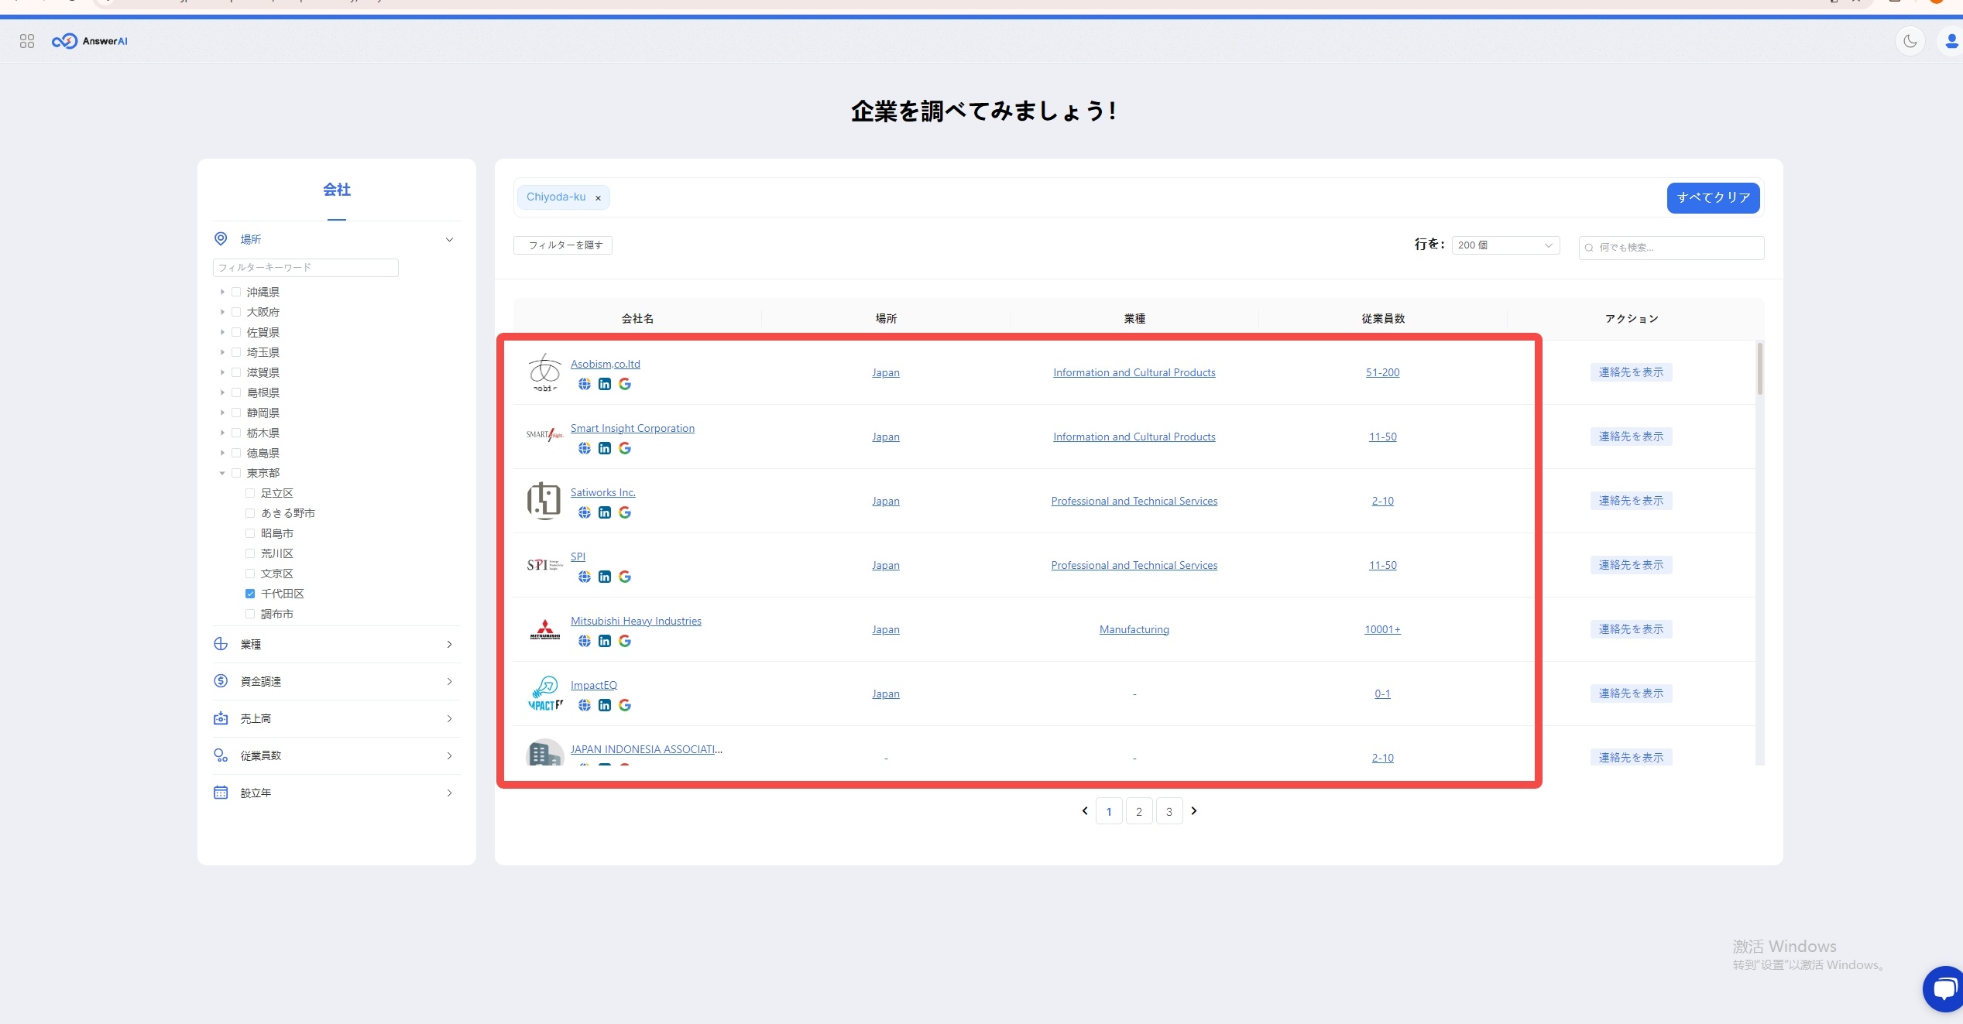This screenshot has width=1963, height=1024.
Task: Check the 沖縄県 checkbox
Action: point(236,292)
